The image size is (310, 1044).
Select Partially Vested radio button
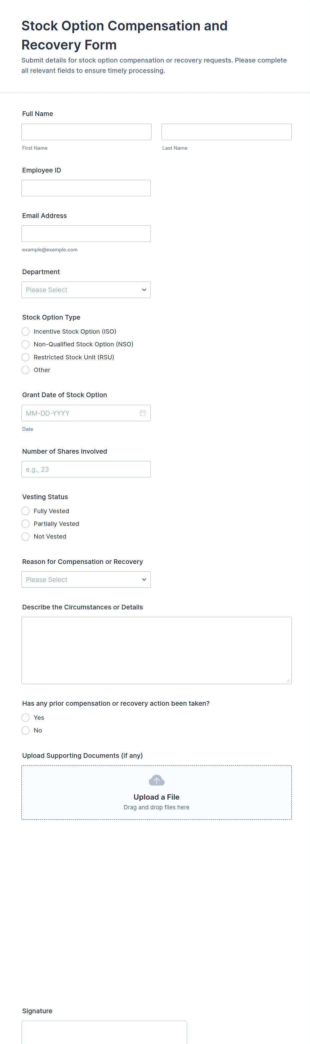click(x=25, y=524)
